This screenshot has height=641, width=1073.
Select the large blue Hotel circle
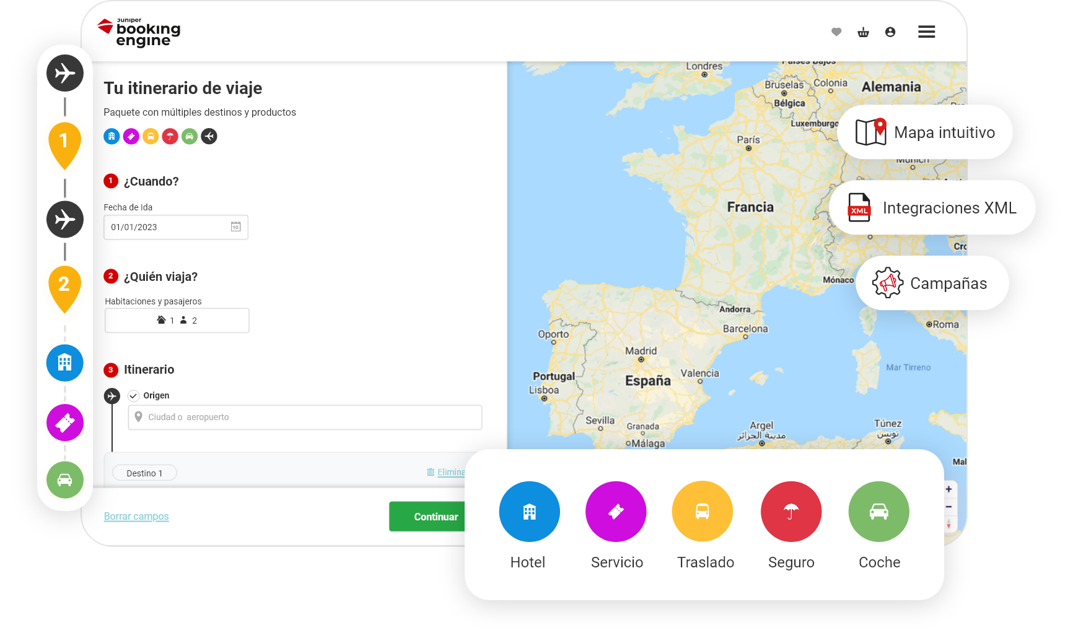pos(529,512)
